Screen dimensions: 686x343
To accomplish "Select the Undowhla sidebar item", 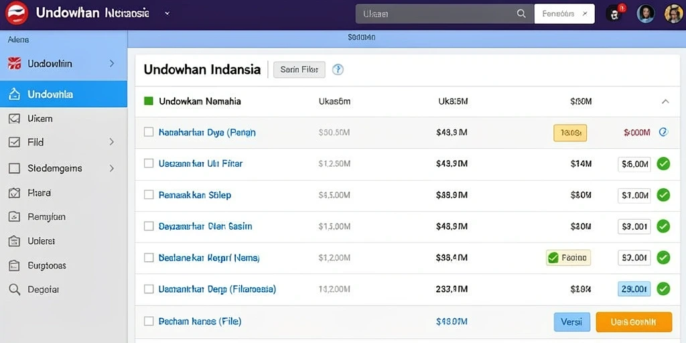I will [64, 94].
